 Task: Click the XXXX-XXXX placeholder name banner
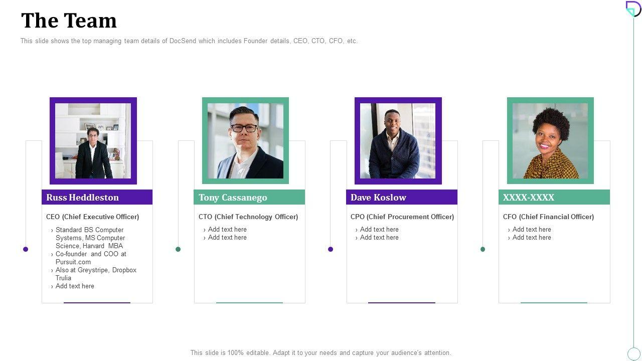[554, 197]
